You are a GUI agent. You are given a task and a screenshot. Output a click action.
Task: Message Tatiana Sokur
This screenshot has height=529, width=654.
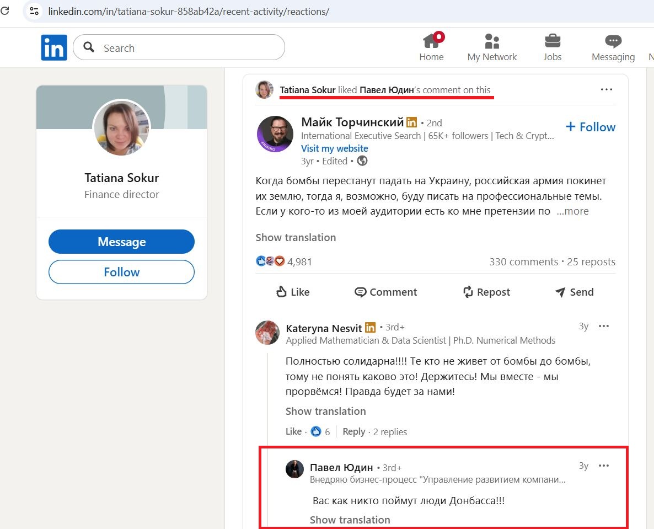click(121, 241)
